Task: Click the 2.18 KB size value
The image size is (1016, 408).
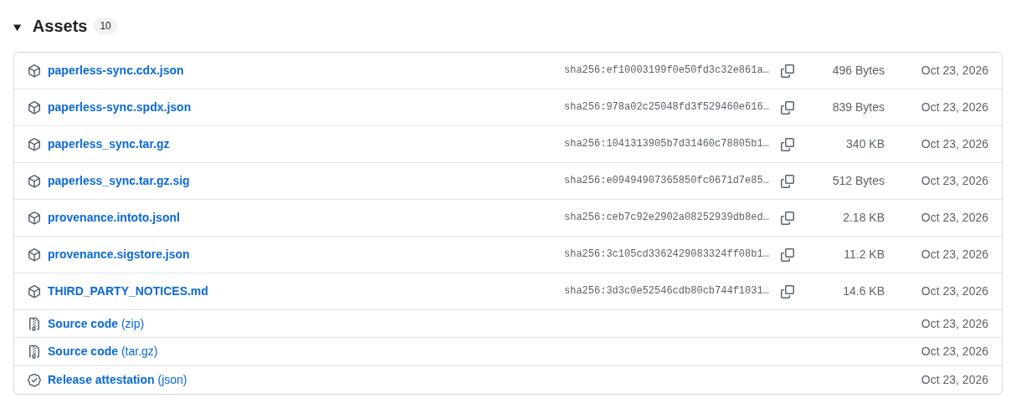Action: 864,217
